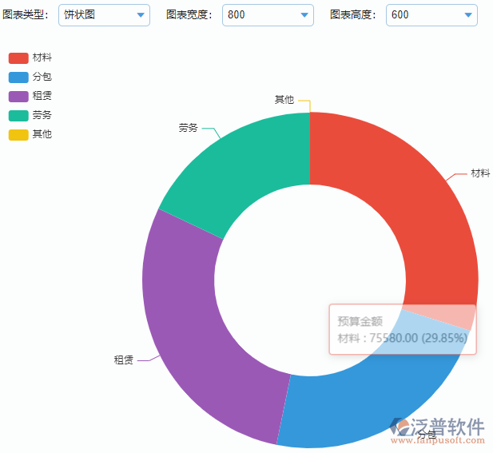This screenshot has height=453, width=493.
Task: Click the 其他 legend text label
Action: tap(42, 134)
